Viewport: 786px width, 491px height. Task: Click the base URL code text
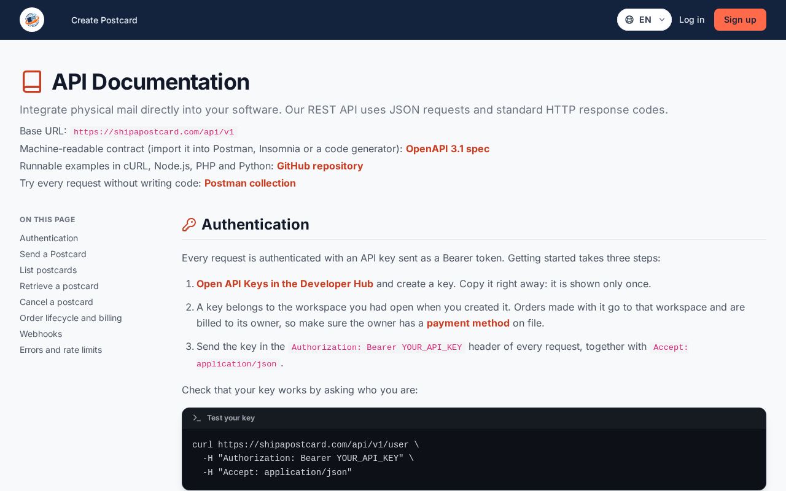[154, 132]
